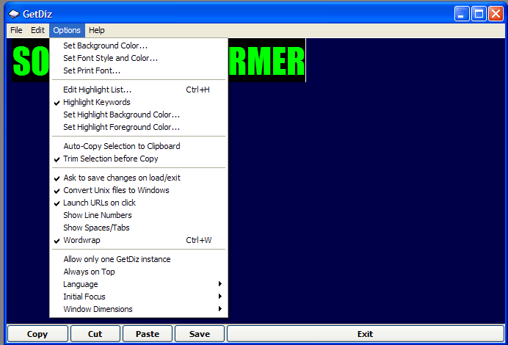Uncheck Launch URLs on click

click(99, 203)
